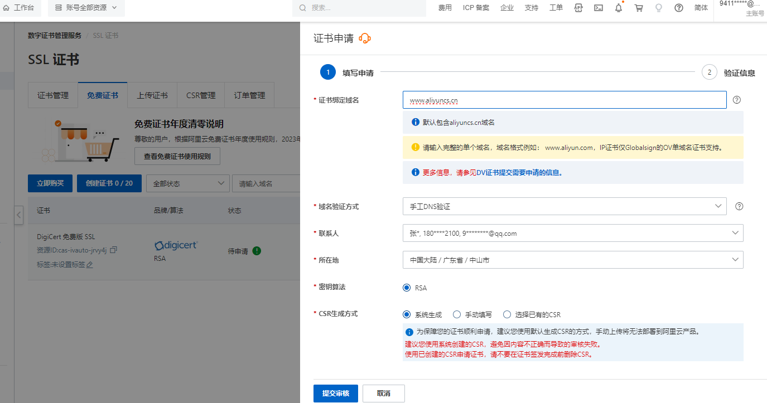Image resolution: width=767 pixels, height=403 pixels.
Task: Click the 状态 column header
Action: [234, 211]
